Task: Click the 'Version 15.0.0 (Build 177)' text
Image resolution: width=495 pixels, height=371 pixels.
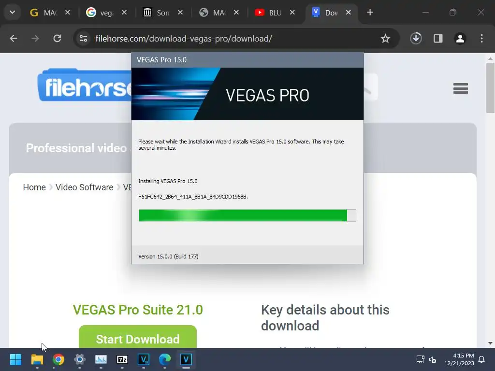Action: pos(168,257)
